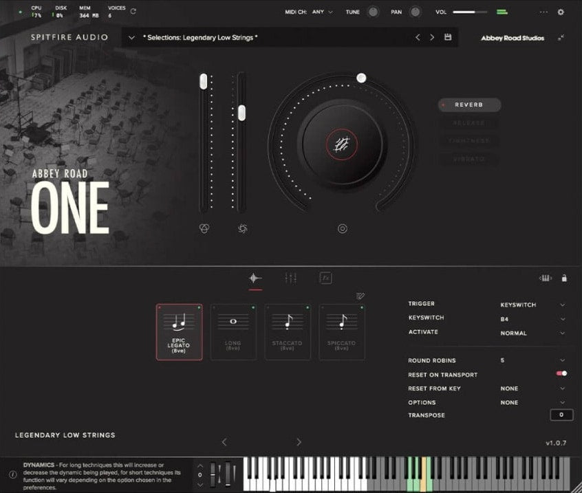Click the edit articulations pencil icon
Viewport: 582px width, 493px height.
(x=360, y=296)
